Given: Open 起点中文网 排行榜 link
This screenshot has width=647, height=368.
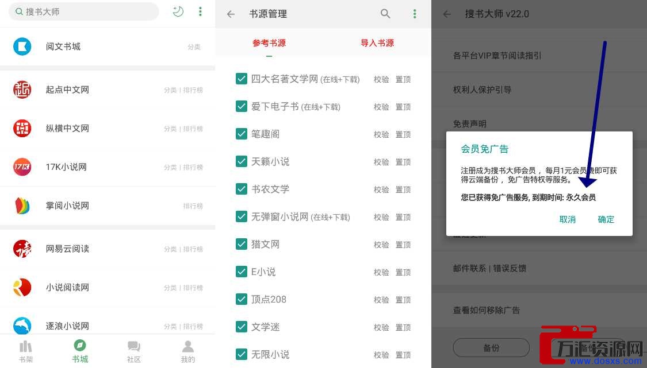Looking at the screenshot, I should (x=193, y=90).
